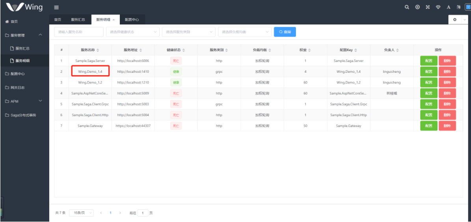Click the fullscreen icon in top bar
471x222 pixels.
coord(428,7)
